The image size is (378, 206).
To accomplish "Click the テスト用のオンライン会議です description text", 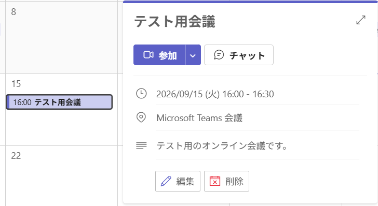I will tap(222, 145).
